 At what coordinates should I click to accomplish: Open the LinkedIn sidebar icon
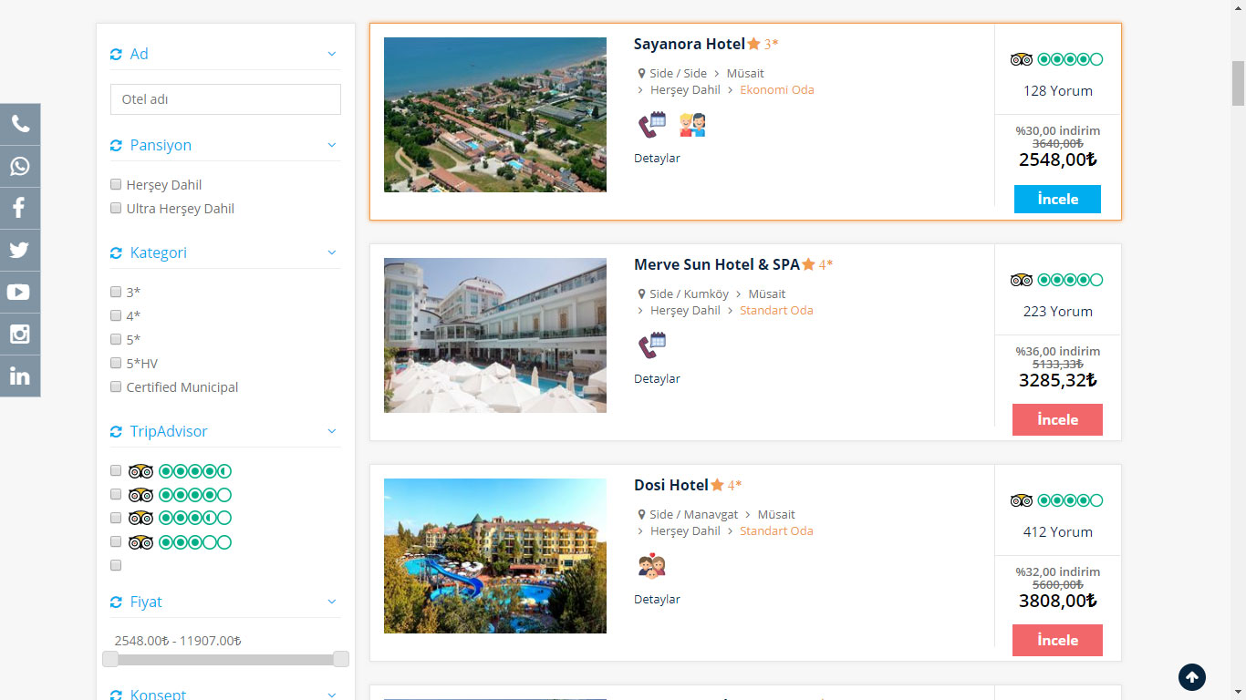click(20, 376)
